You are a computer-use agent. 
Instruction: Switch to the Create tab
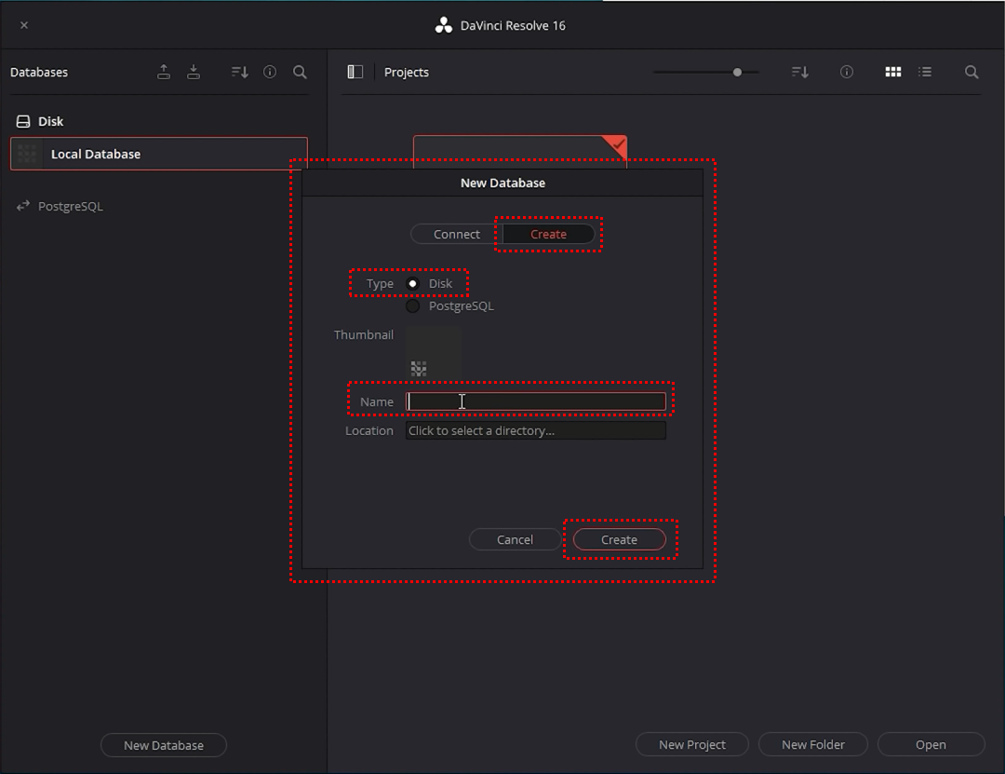click(x=549, y=235)
